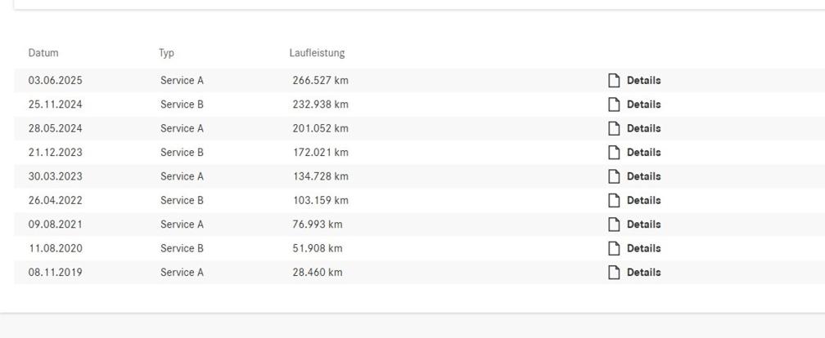Click the Laufleistung column header
The width and height of the screenshot is (825, 338).
pyautogui.click(x=317, y=53)
